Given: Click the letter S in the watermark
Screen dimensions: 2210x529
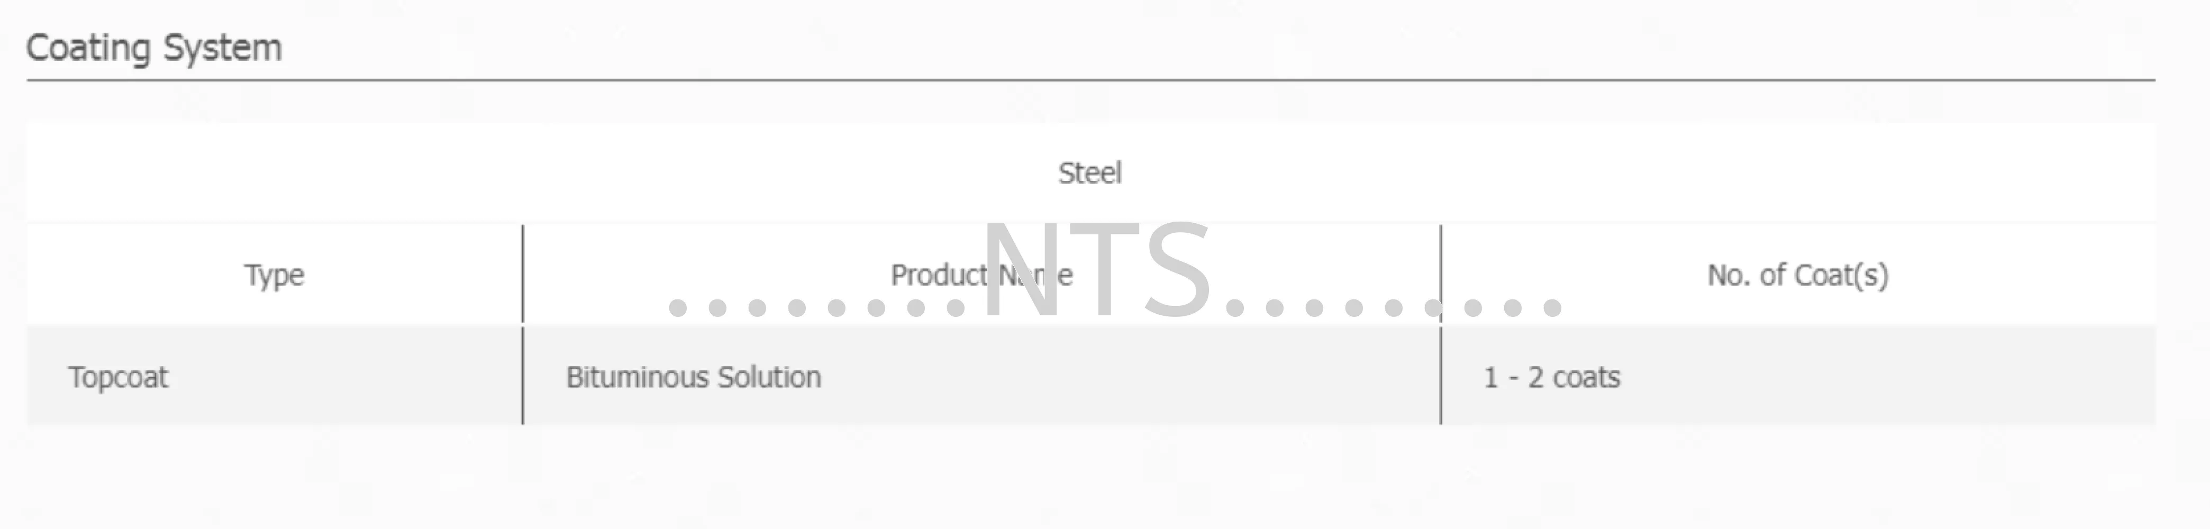Looking at the screenshot, I should 1176,271.
